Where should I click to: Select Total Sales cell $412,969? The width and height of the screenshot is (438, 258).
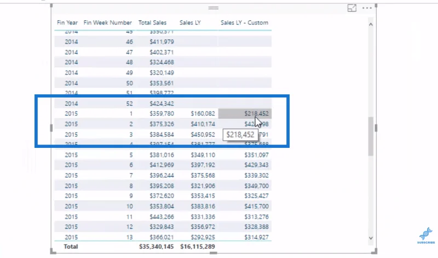click(162, 165)
